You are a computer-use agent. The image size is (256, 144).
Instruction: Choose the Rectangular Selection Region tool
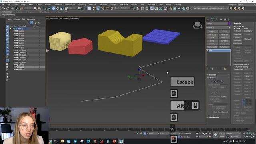tap(44, 8)
